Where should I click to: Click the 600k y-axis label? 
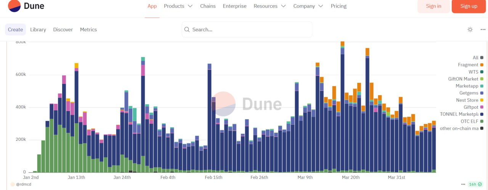[x=20, y=74]
